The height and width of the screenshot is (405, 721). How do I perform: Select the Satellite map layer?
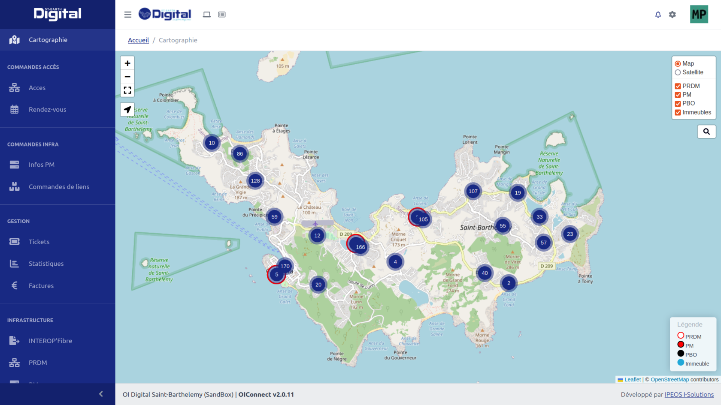tap(678, 72)
